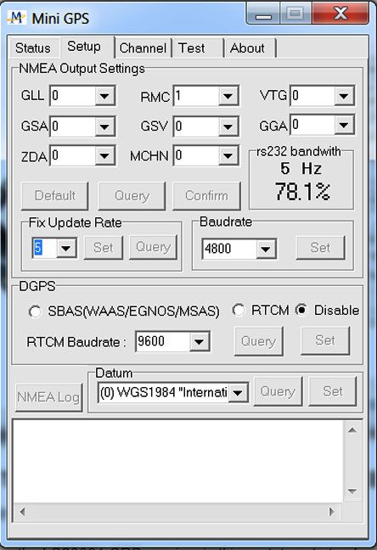Click Set button in Fix Update Rate
Screen dimensions: 377x550
point(104,248)
